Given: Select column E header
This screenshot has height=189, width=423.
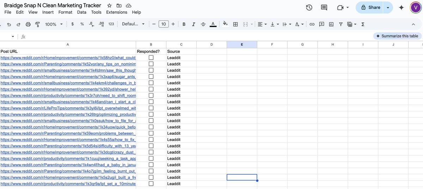Looking at the screenshot, I should (x=242, y=44).
